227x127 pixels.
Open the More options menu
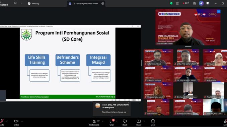pos(153,122)
